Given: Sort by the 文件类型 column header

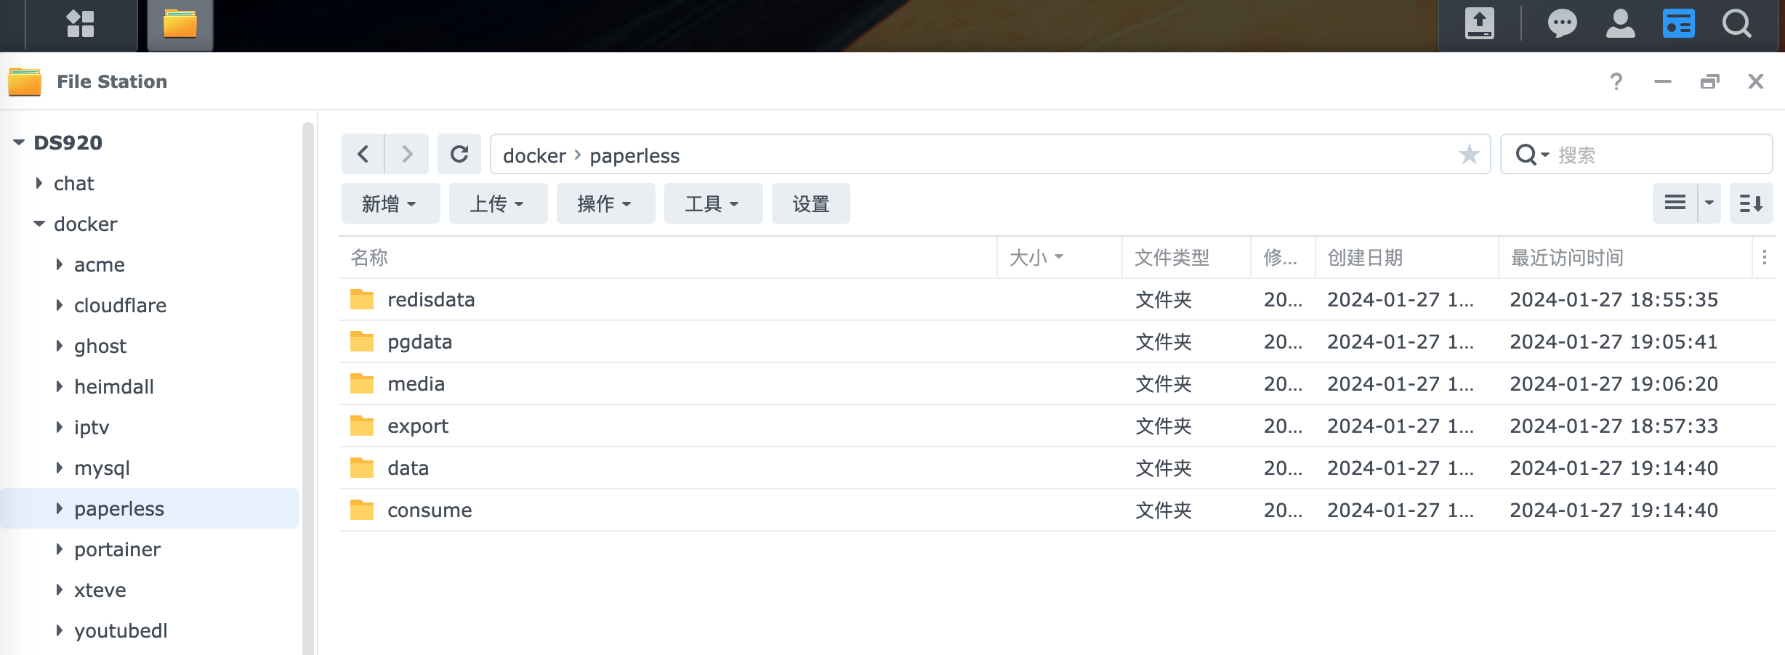Looking at the screenshot, I should (x=1186, y=257).
